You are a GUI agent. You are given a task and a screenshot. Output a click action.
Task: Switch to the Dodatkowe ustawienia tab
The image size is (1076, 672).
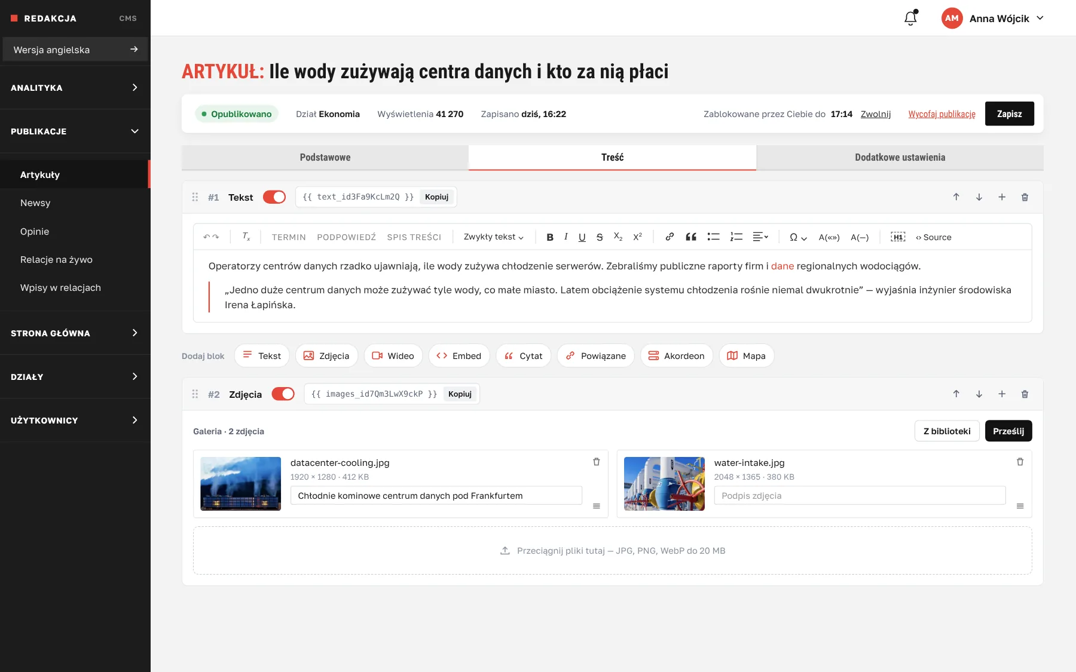pyautogui.click(x=900, y=158)
